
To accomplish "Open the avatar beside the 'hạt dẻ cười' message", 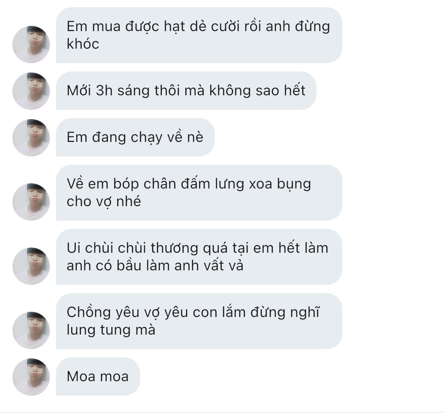I will (x=31, y=44).
